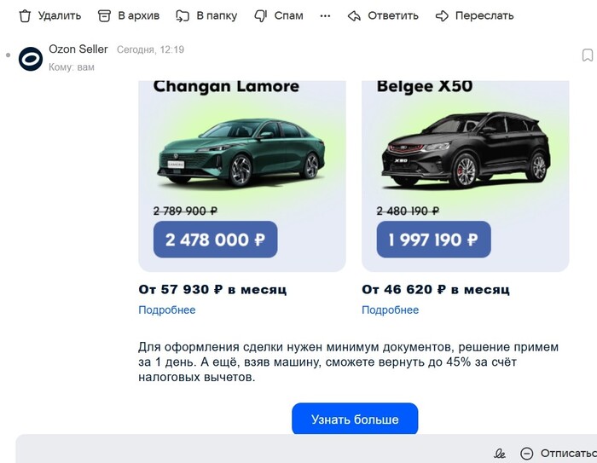Click the Belgee X50 car image
The width and height of the screenshot is (597, 463).
click(465, 153)
